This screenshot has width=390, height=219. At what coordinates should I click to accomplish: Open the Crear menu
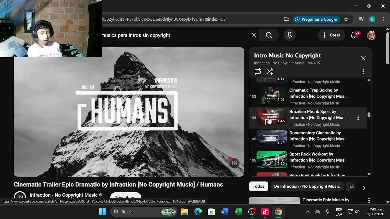(331, 35)
